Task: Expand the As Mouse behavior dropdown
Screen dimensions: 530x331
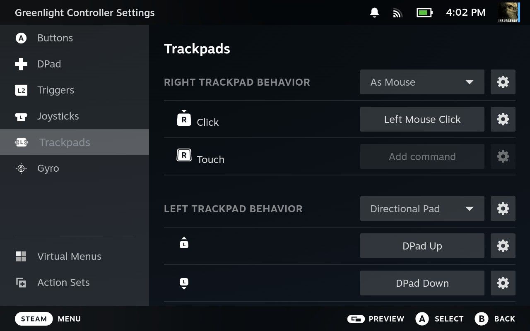Action: tap(422, 82)
